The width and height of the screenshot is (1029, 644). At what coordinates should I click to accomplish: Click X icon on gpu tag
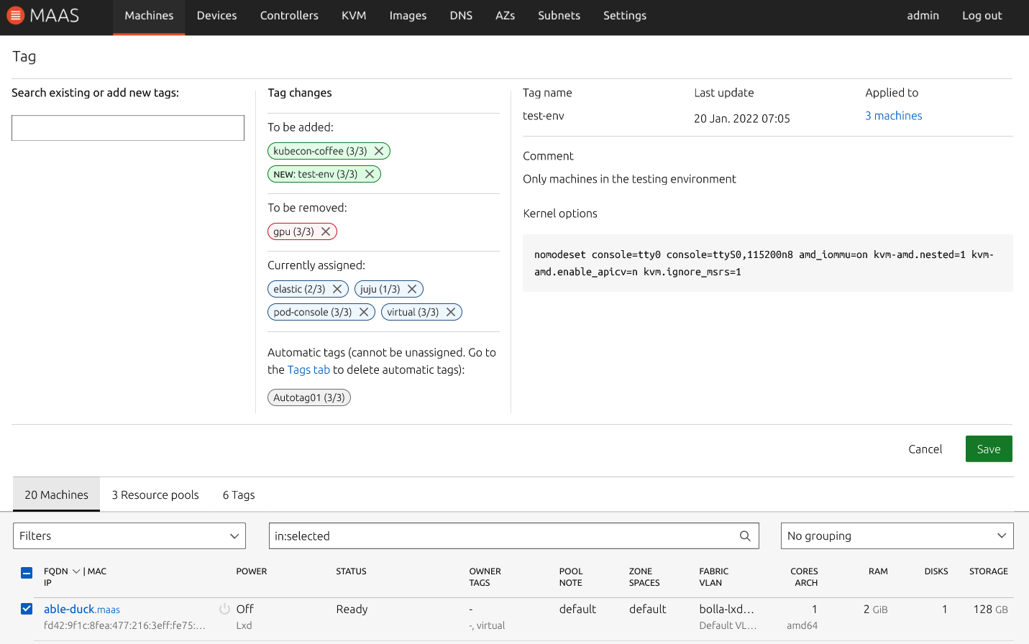tap(326, 231)
